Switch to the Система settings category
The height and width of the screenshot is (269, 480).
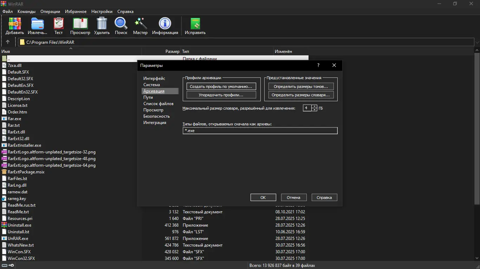[x=151, y=85]
